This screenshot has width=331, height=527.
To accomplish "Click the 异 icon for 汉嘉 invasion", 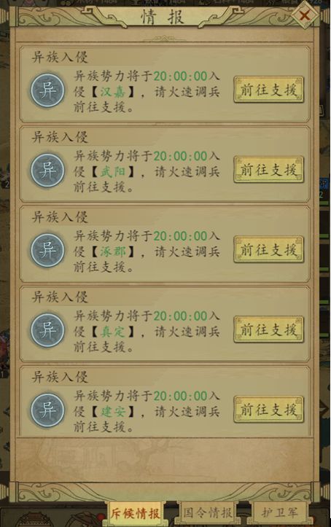I will [47, 90].
